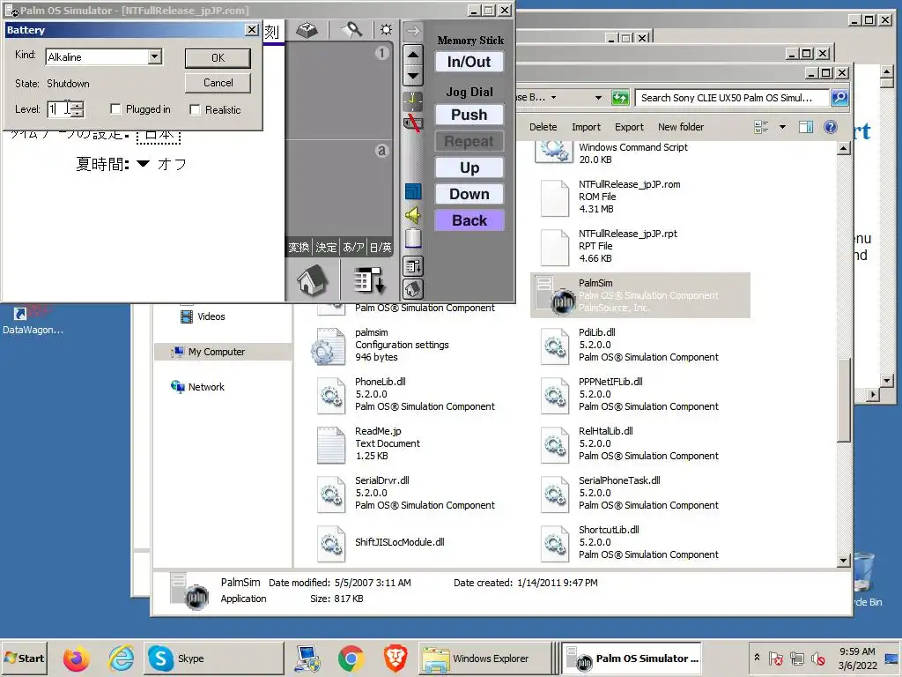This screenshot has width=902, height=677.
Task: Show hidden system tray icons
Action: (757, 657)
